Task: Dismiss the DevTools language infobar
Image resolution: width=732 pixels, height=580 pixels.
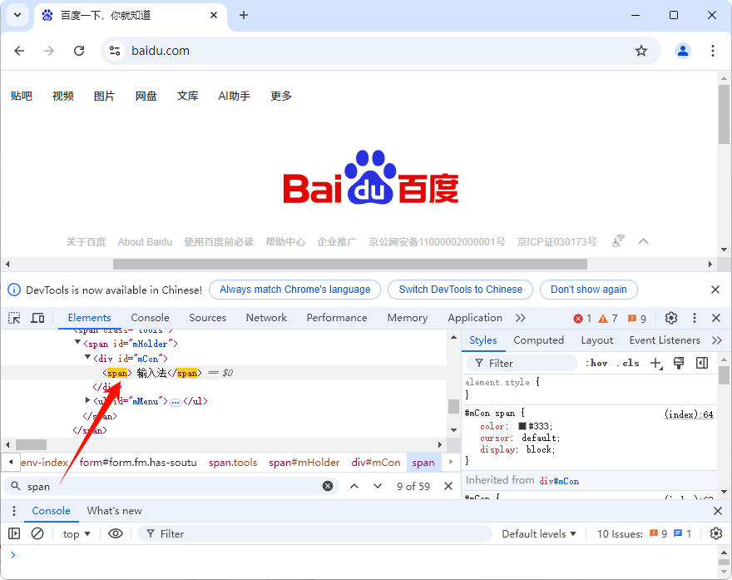Action: [715, 290]
